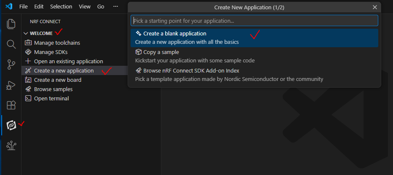Open the nRF Connect view icon
Viewport: 393px width, 175px height.
(x=11, y=125)
